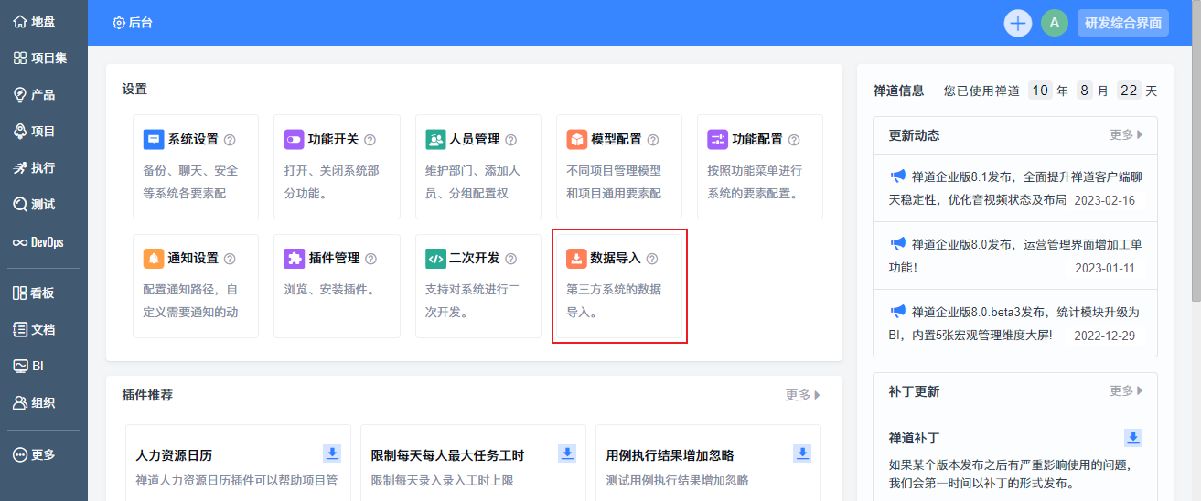Open the user avatar A menu
Screen dimensions: 1201x501
click(1055, 23)
